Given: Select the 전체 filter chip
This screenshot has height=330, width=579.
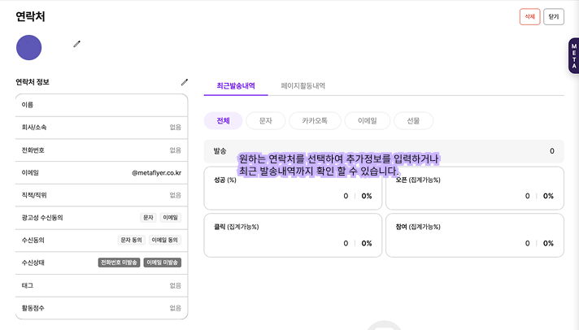Looking at the screenshot, I should pos(223,121).
